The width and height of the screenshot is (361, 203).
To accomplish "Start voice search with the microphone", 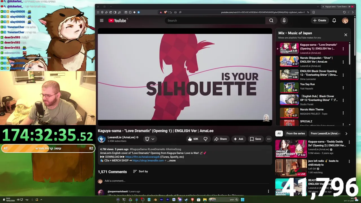I will pyautogui.click(x=284, y=20).
